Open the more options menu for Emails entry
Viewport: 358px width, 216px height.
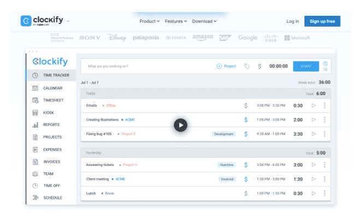[x=325, y=105]
